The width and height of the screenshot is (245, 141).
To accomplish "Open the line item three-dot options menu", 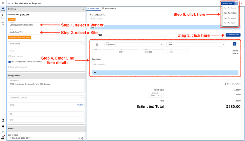I will tap(234, 44).
